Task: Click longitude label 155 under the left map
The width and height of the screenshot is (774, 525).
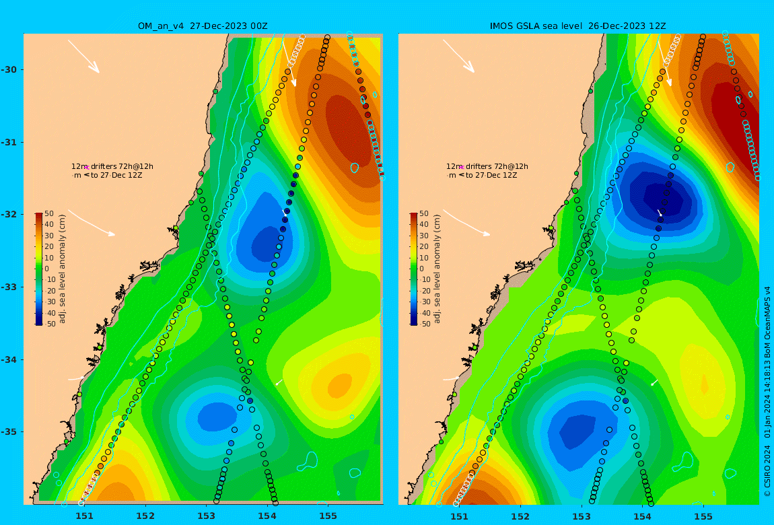Action: (x=328, y=516)
